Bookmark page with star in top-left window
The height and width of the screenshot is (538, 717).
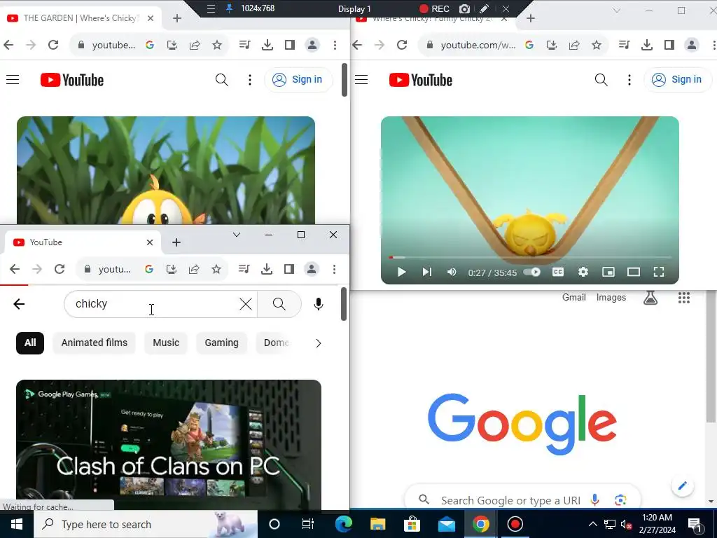pos(217,45)
